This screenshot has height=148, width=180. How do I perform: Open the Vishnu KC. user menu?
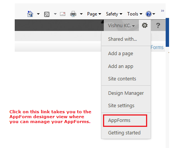coord(121,26)
